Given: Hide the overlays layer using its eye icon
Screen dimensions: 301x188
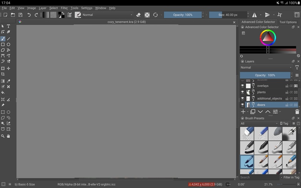Looking at the screenshot, I should pos(242,86).
